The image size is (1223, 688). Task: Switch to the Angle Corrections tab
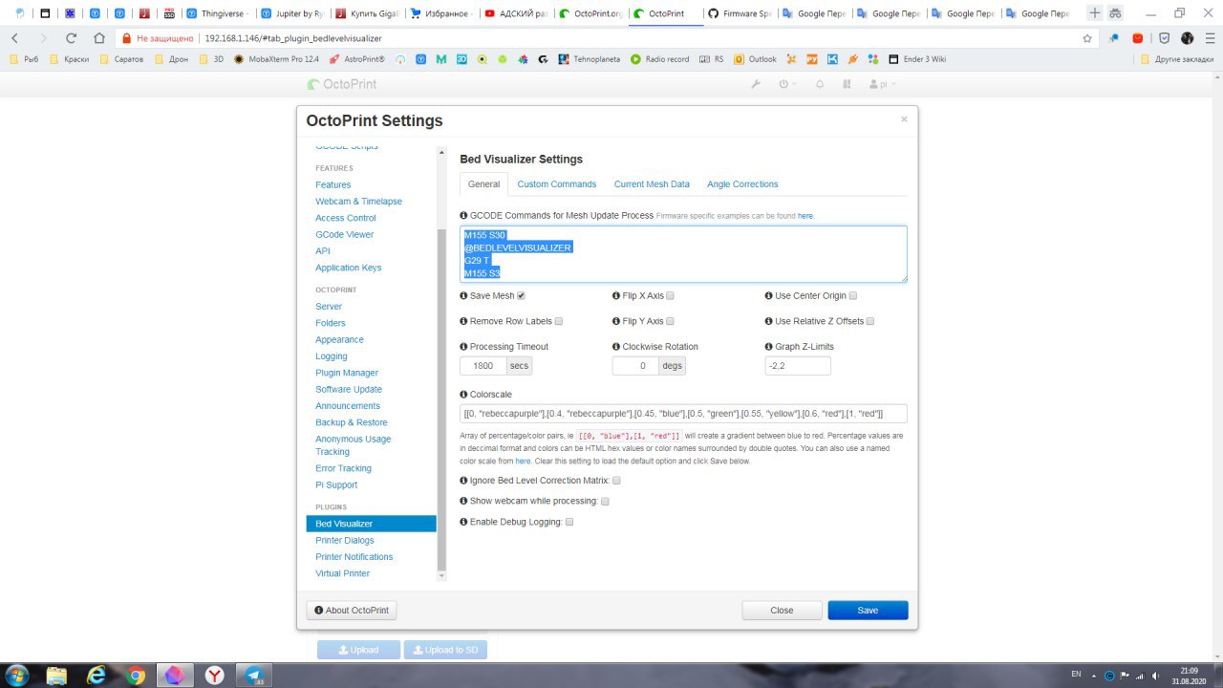pos(742,184)
